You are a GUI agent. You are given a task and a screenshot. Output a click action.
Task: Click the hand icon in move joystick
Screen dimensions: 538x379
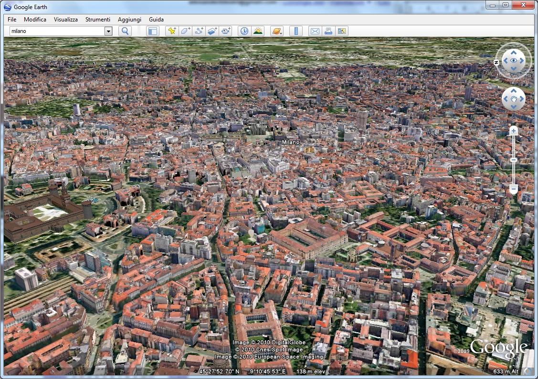click(x=513, y=99)
